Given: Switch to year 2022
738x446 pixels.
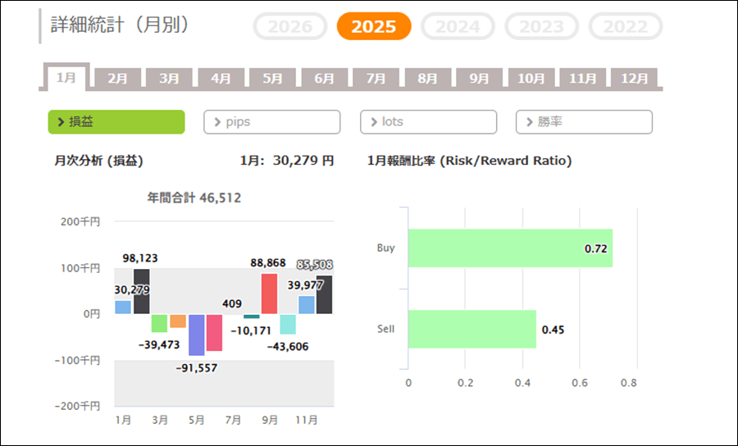Looking at the screenshot, I should pos(625,27).
